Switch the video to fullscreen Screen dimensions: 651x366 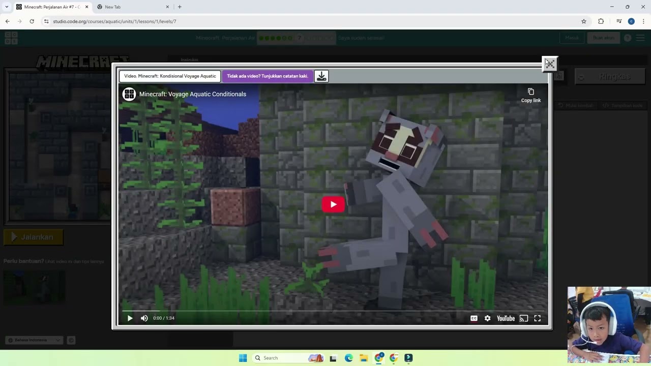click(537, 318)
